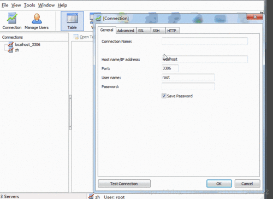Image resolution: width=273 pixels, height=199 pixels.
Task: Select the localhost_3306 connection icon
Action: coord(10,44)
